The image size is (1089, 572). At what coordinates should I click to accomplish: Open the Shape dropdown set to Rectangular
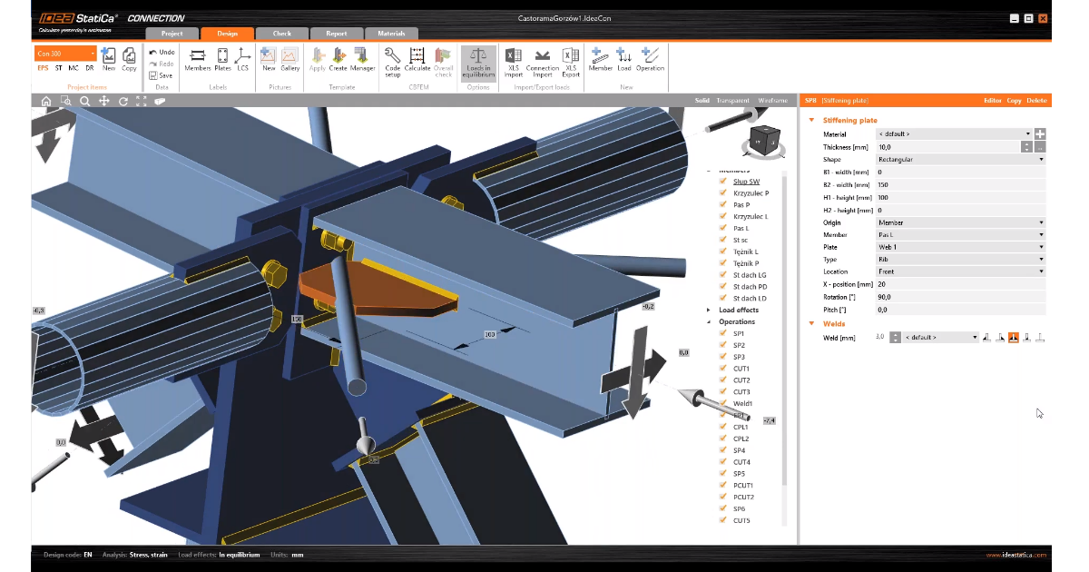pos(960,160)
